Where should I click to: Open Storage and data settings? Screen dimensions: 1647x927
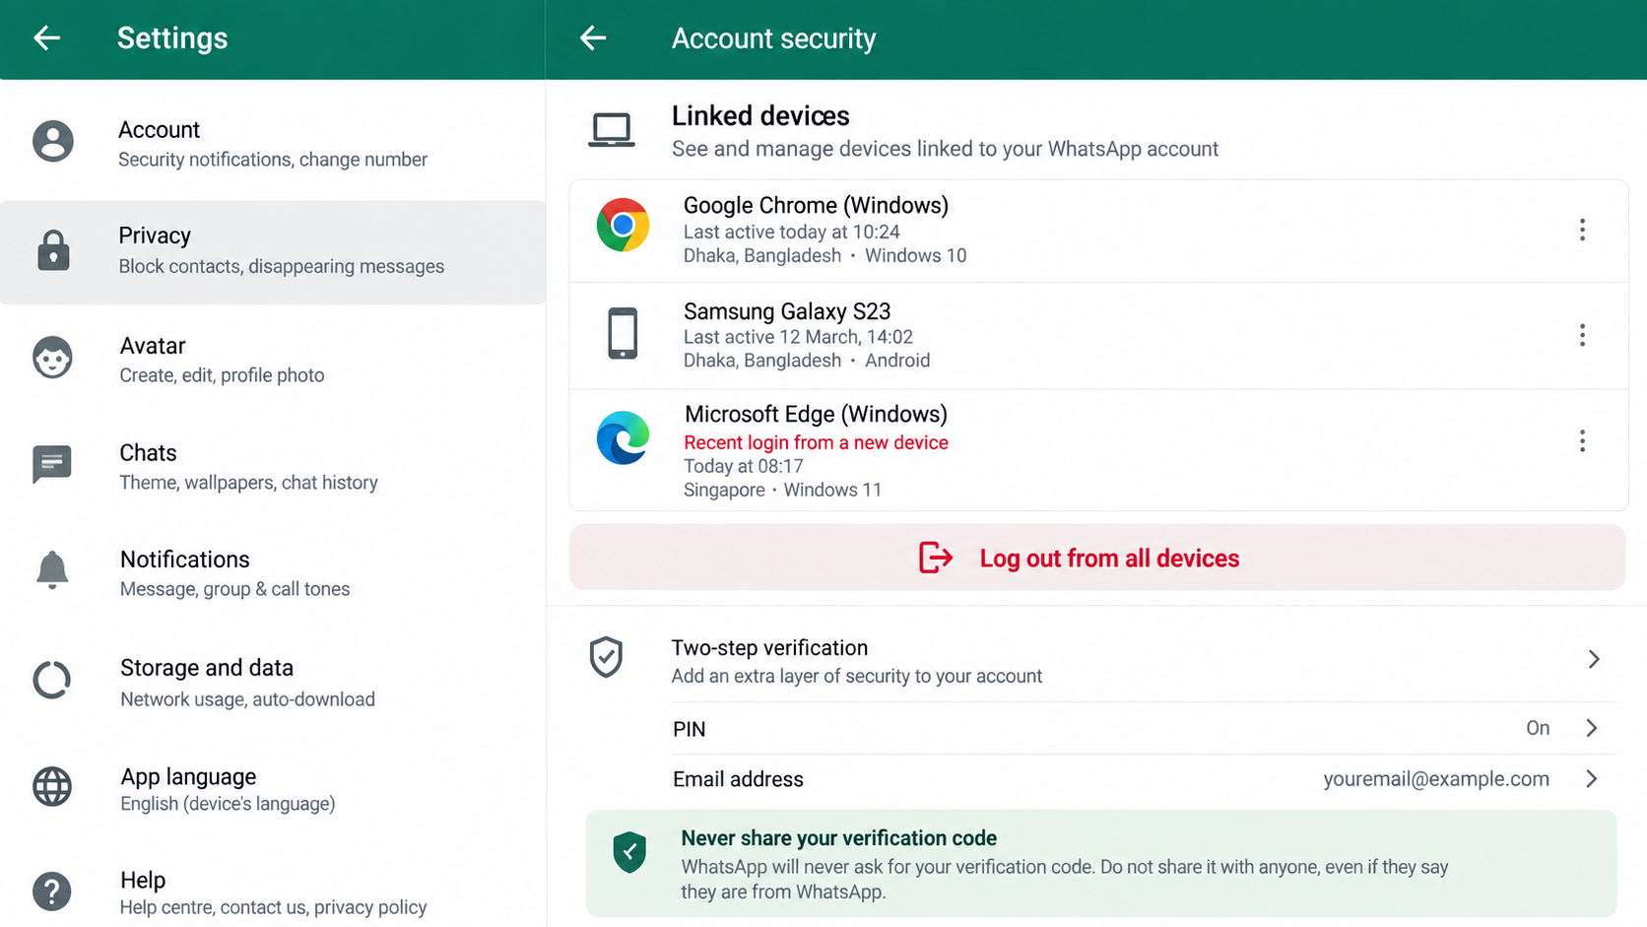point(273,682)
